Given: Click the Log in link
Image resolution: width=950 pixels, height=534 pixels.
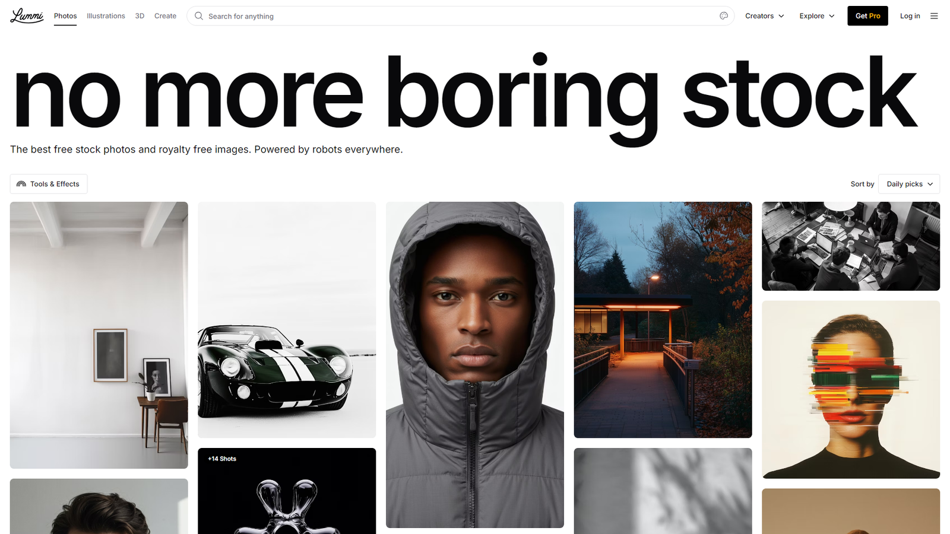Looking at the screenshot, I should point(910,16).
